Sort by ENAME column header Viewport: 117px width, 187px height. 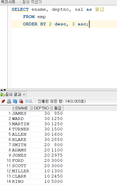pos(21,108)
